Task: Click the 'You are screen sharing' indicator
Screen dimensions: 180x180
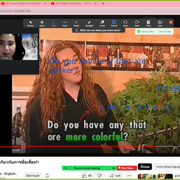Action: pos(87,168)
